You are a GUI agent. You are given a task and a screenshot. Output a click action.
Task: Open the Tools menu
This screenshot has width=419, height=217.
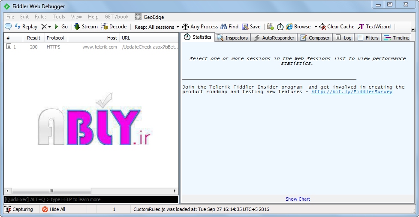coord(59,17)
